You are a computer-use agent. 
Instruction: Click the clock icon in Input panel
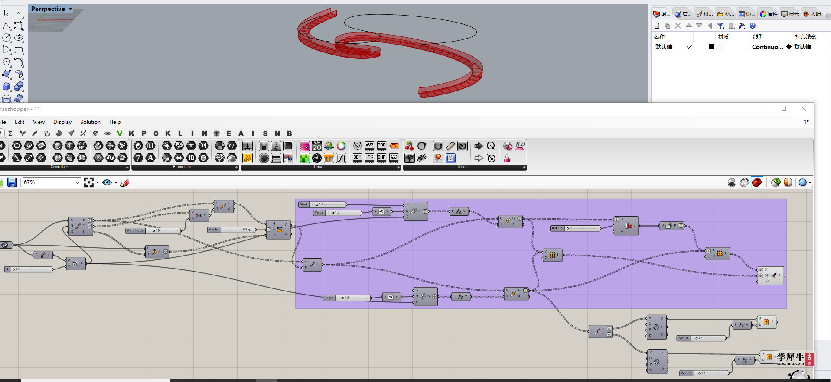[317, 158]
